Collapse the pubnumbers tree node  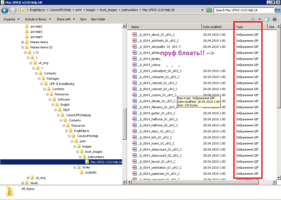point(80,157)
